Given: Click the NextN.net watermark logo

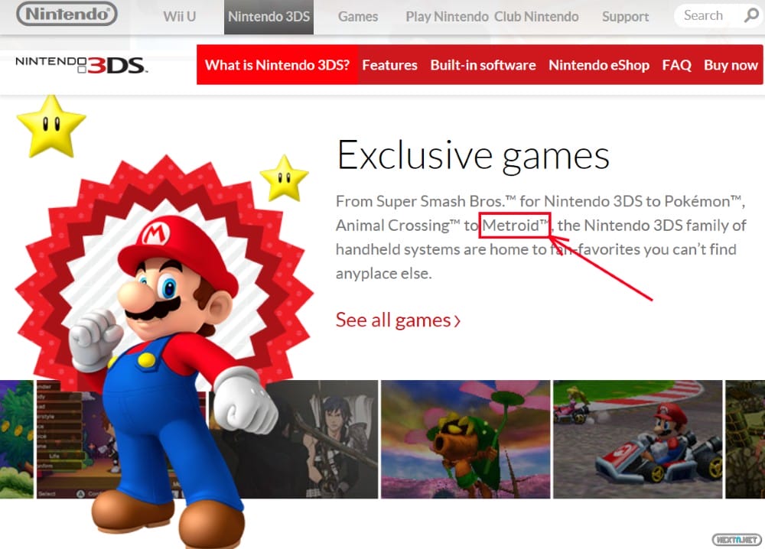Looking at the screenshot, I should tap(737, 539).
